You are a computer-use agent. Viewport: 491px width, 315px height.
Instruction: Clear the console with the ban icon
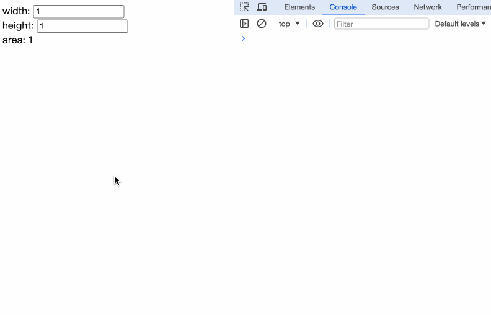[x=262, y=24]
